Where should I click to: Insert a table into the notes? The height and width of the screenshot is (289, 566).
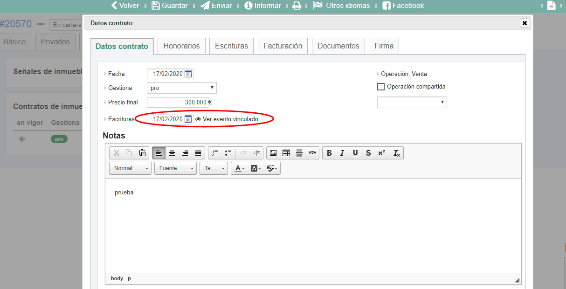coord(286,153)
